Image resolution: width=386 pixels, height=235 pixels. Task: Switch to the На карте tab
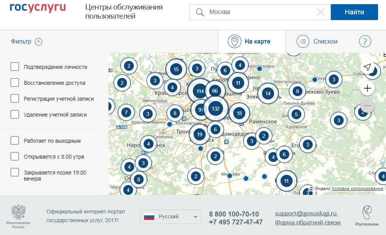pyautogui.click(x=251, y=41)
